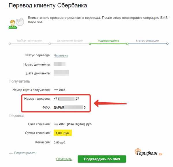Select the статус операции step label

147,41
